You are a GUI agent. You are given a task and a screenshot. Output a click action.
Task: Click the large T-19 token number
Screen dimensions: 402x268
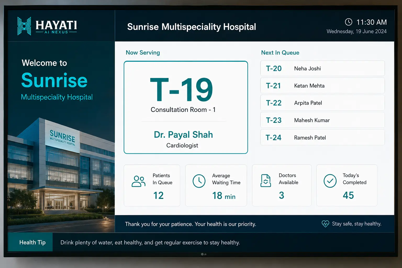(181, 90)
